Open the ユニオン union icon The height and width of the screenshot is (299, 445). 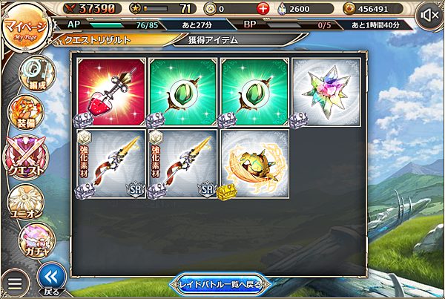pyautogui.click(x=26, y=202)
